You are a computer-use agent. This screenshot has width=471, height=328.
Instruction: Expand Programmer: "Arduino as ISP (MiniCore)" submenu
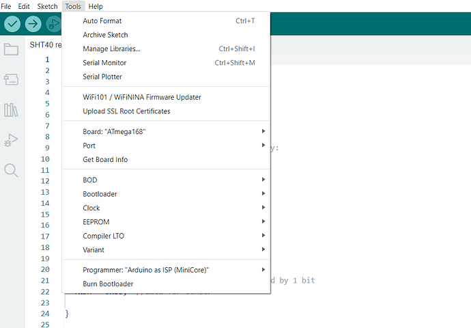166,270
